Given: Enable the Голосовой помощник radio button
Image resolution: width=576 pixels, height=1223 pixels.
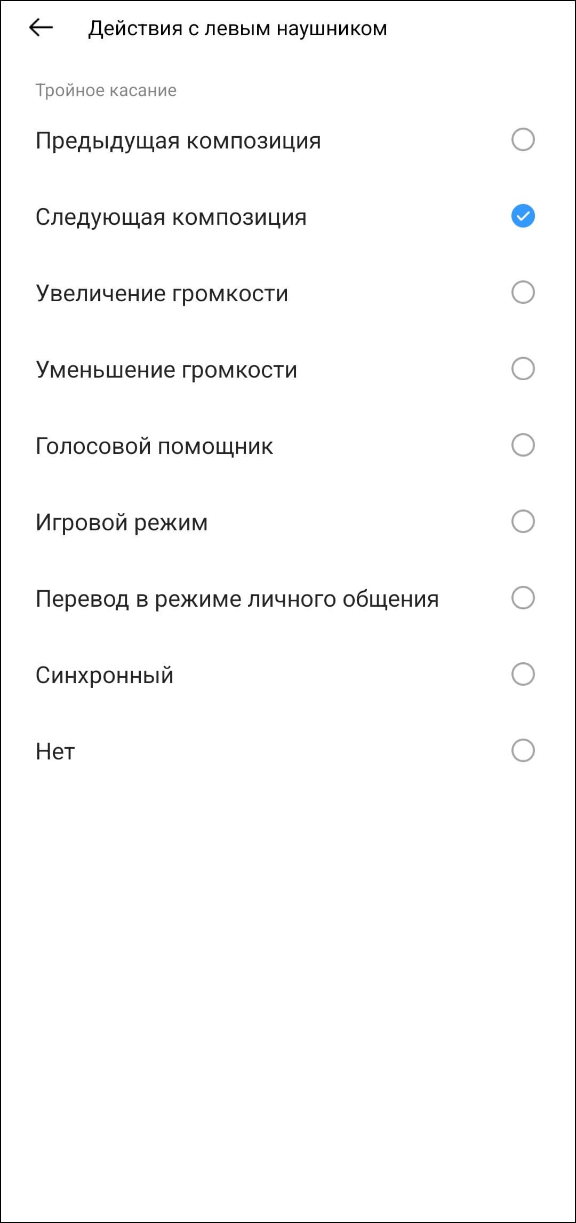Looking at the screenshot, I should tap(523, 445).
